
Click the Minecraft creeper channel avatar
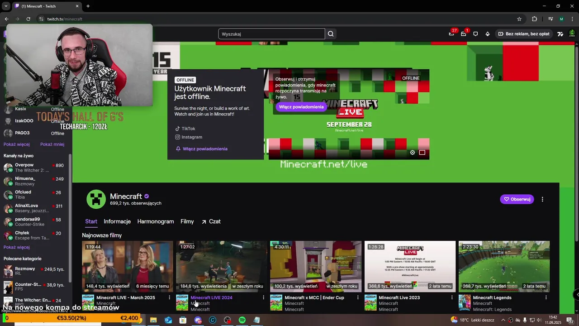click(x=96, y=199)
